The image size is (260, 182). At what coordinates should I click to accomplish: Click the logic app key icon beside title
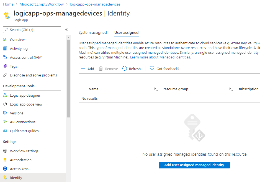point(7,16)
